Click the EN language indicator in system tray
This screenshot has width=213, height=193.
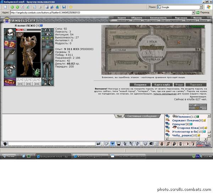[197, 156]
